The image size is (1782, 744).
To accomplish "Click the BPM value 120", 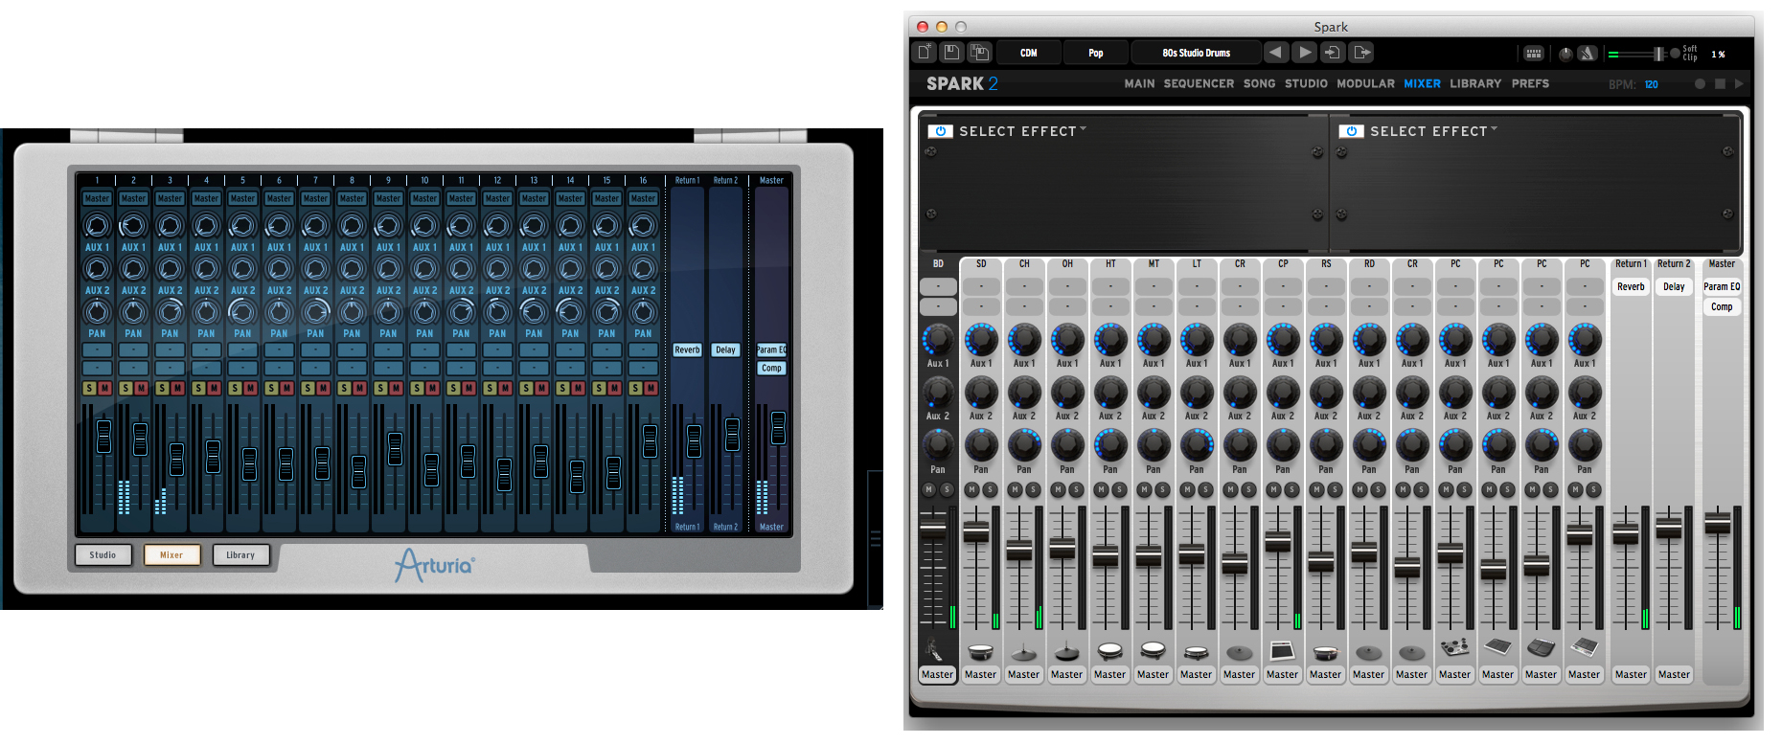I will (x=1652, y=85).
